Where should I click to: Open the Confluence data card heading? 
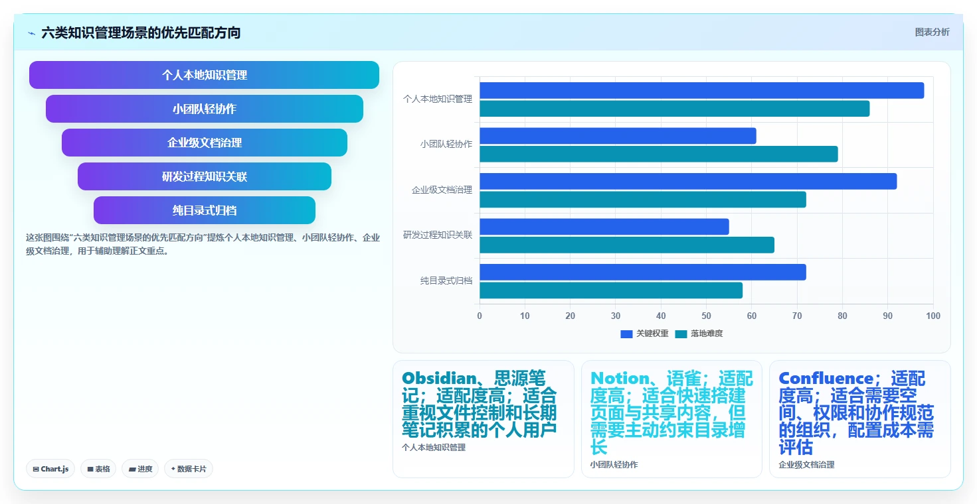(857, 412)
